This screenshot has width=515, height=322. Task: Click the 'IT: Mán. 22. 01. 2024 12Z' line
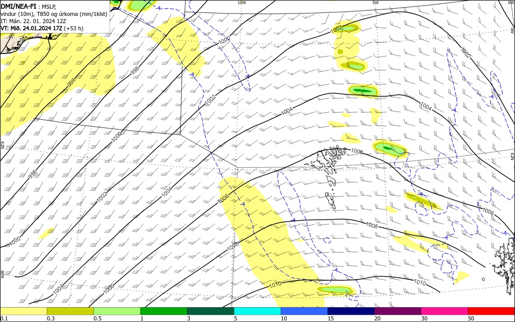[33, 21]
